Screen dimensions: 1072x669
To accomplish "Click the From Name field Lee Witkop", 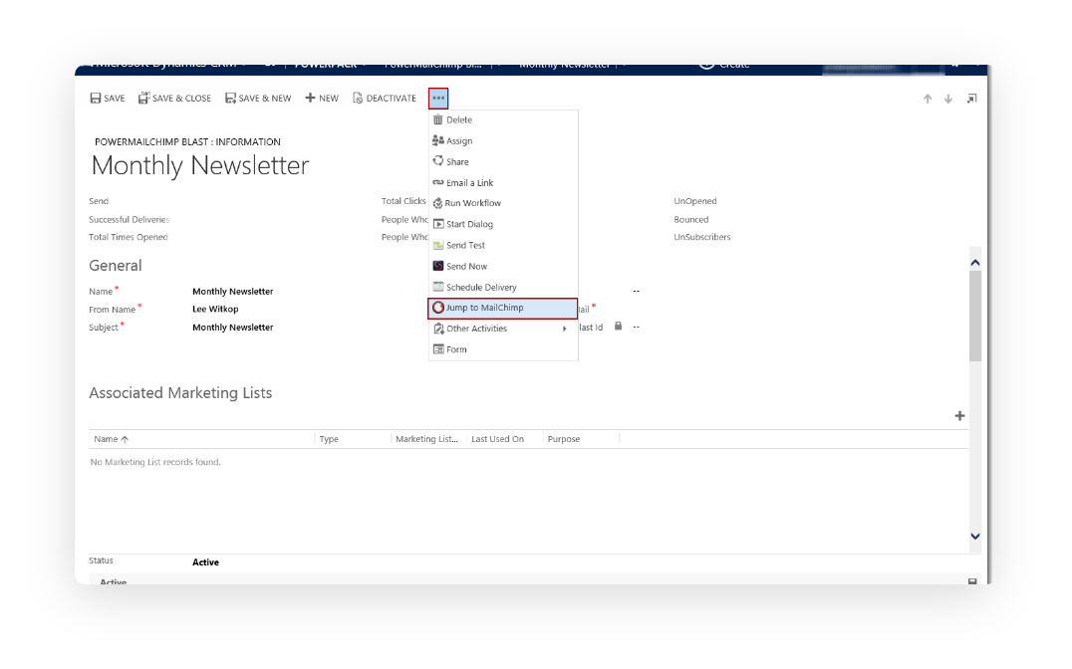I will click(215, 310).
